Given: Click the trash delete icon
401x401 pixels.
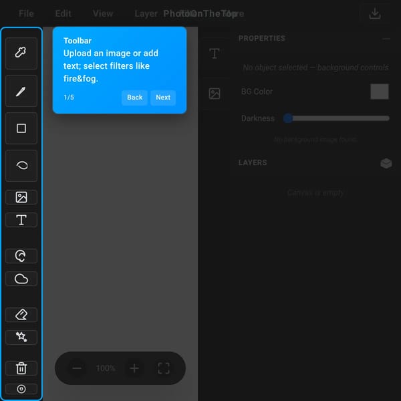Looking at the screenshot, I should click(x=21, y=368).
